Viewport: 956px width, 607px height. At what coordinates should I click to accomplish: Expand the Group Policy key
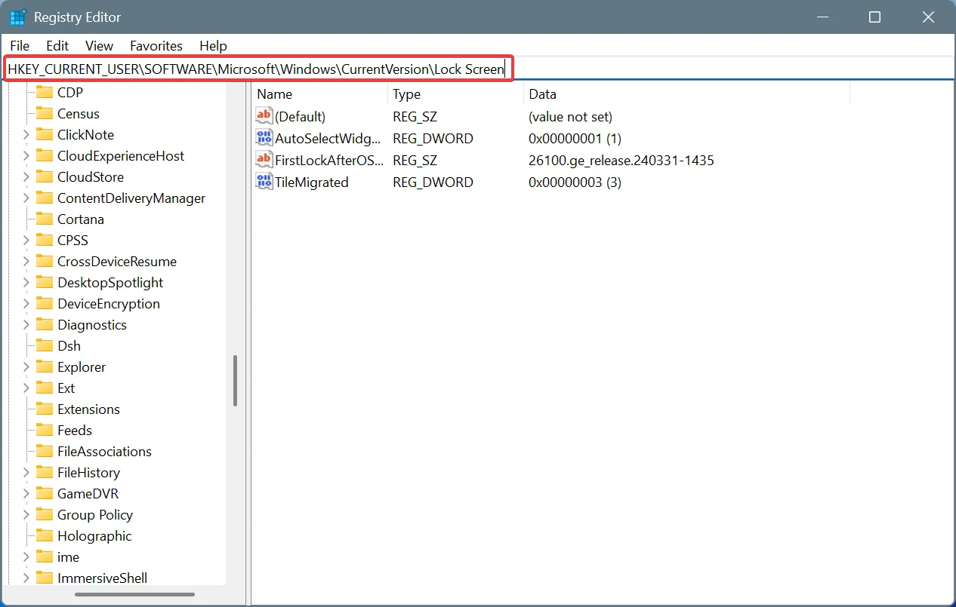coord(26,514)
